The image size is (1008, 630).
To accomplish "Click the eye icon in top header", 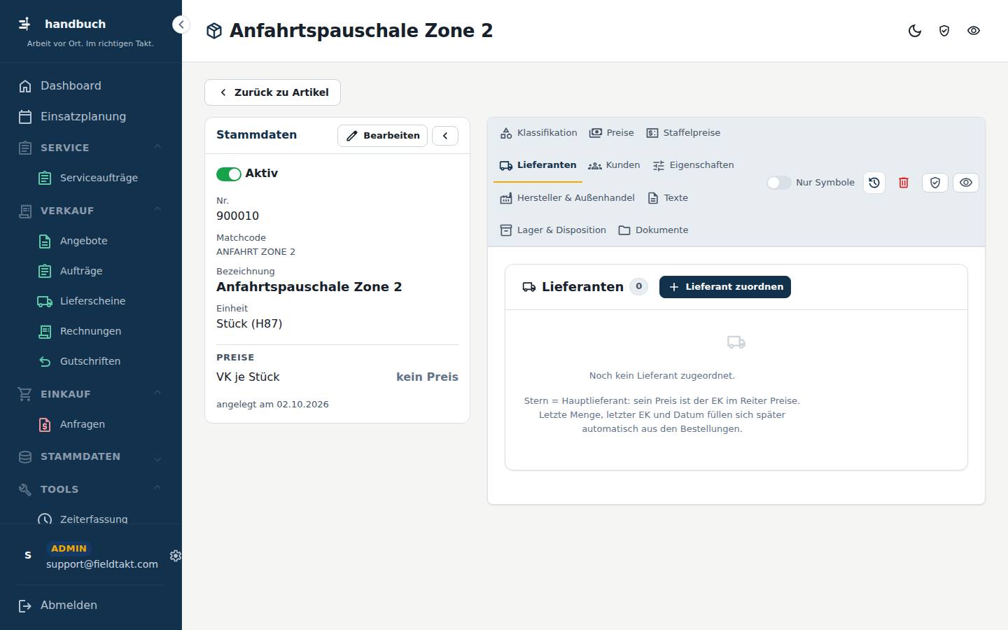I will pyautogui.click(x=974, y=31).
